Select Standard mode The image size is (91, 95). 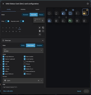(26, 15)
